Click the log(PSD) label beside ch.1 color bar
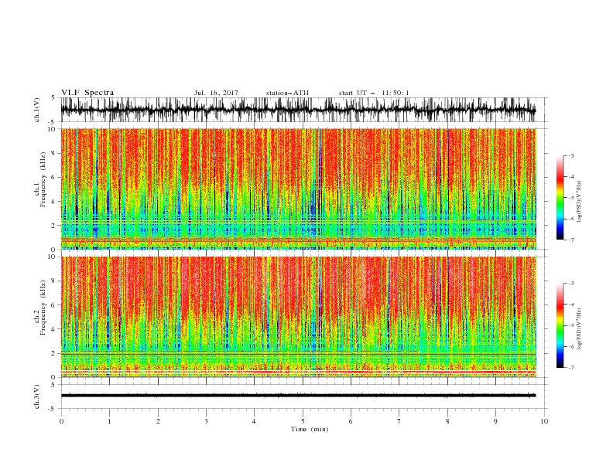Viewport: 613px width, 473px height. (580, 202)
